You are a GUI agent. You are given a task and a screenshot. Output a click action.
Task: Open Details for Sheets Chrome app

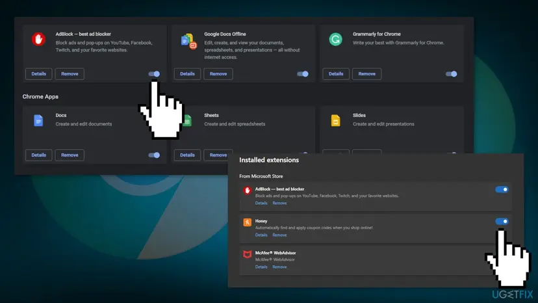pos(187,155)
